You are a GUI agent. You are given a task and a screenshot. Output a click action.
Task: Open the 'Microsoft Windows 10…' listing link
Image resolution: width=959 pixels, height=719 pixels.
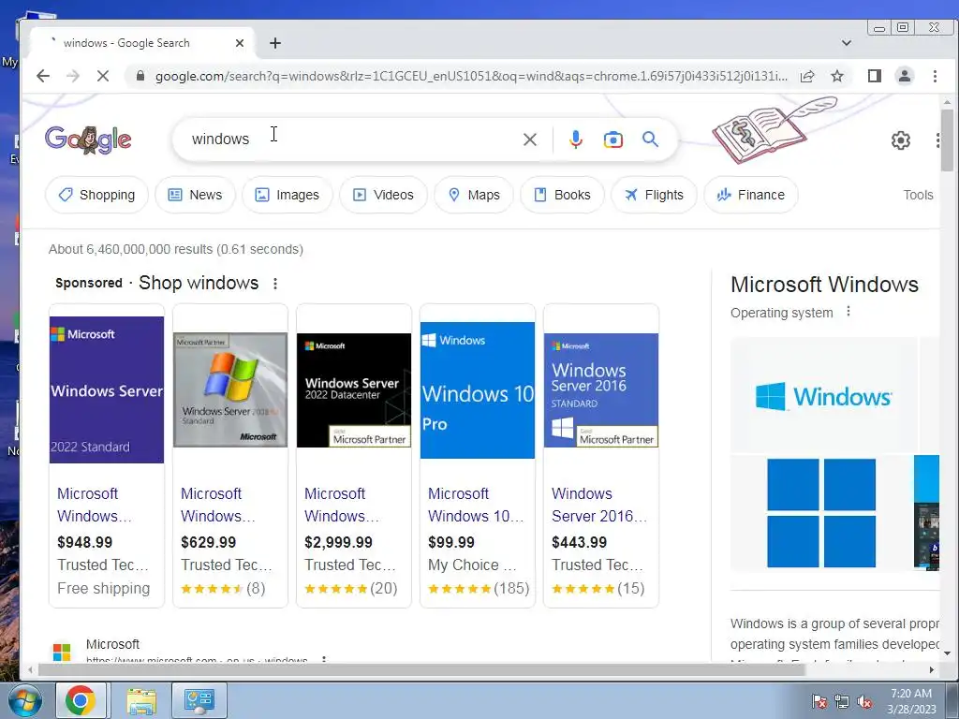pos(476,505)
